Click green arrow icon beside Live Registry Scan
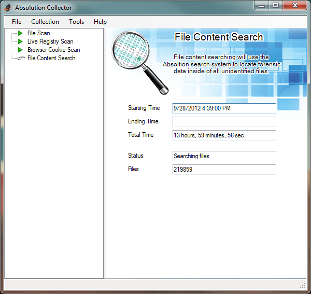311x294 pixels. coord(20,41)
